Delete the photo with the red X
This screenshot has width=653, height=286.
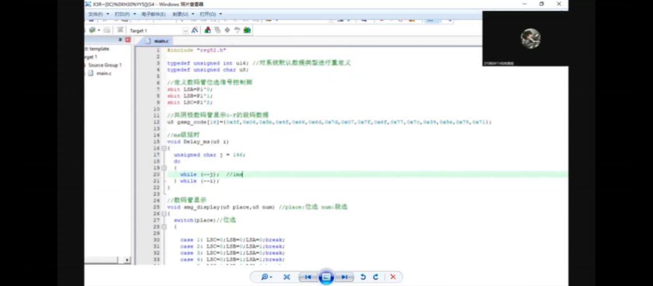393,277
